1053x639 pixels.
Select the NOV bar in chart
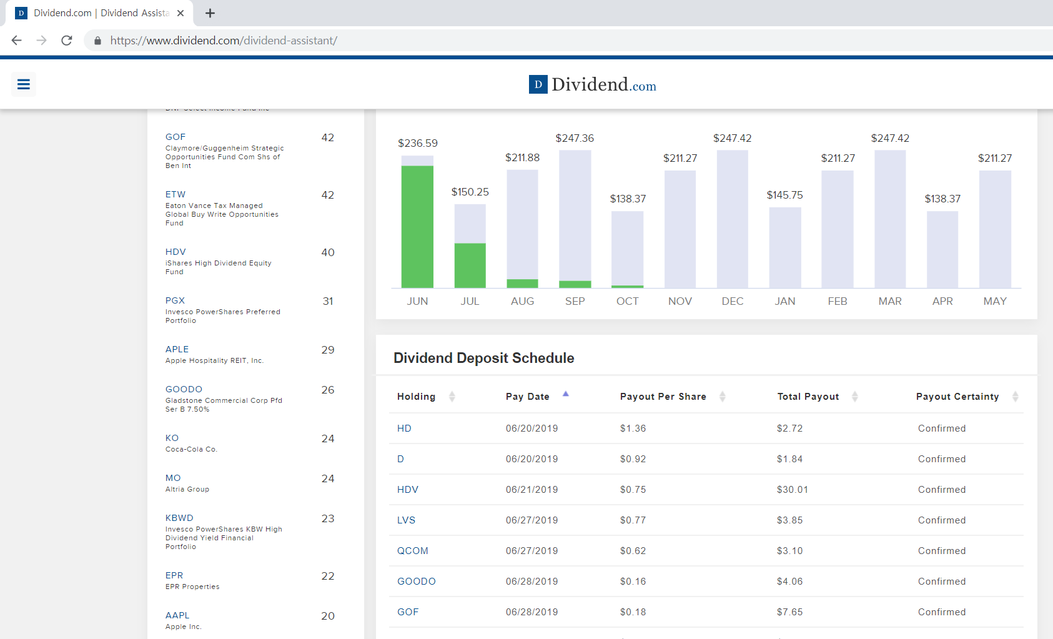[680, 229]
